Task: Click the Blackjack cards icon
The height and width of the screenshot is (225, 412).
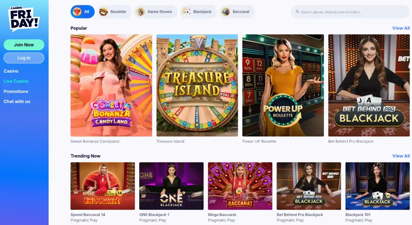Action: 187,12
